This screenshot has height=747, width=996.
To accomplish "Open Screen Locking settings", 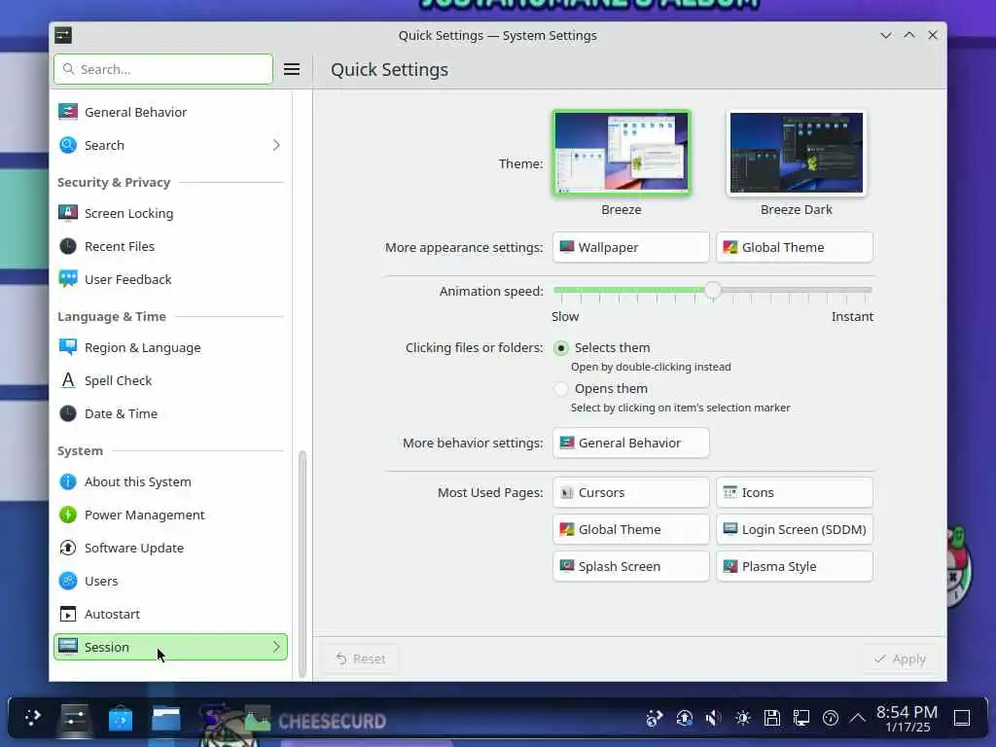I will [x=170, y=213].
